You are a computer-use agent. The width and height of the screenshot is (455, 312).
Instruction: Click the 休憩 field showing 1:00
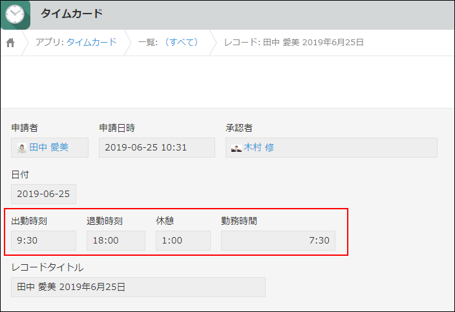183,240
